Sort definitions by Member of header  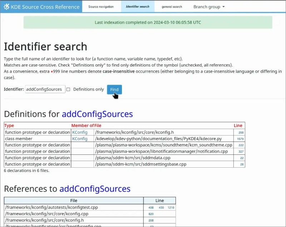pyautogui.click(x=83, y=125)
